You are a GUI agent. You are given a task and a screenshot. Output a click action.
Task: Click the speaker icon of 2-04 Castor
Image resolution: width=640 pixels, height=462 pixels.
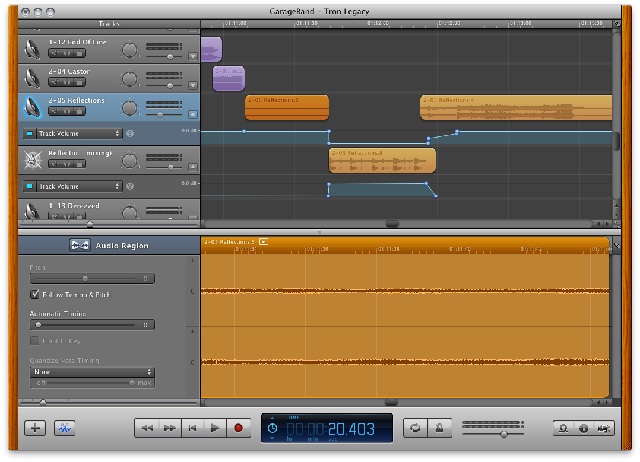tap(32, 78)
